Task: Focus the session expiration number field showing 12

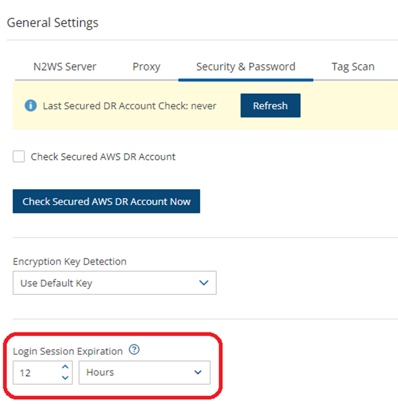Action: (35, 373)
